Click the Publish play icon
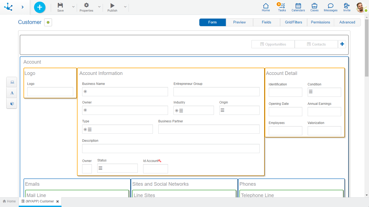Viewport: 369px width, 207px height. tap(112, 6)
